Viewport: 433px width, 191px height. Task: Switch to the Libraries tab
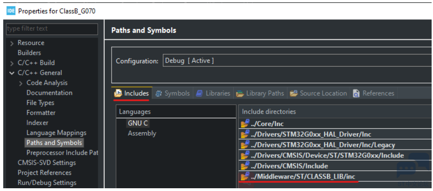pyautogui.click(x=213, y=93)
